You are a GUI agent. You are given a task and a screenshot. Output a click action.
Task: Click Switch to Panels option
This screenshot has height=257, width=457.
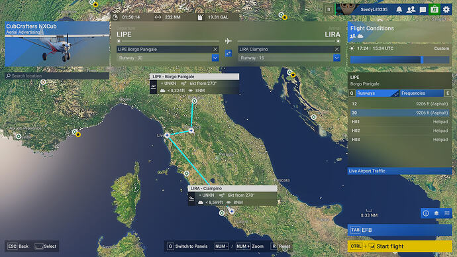187,246
